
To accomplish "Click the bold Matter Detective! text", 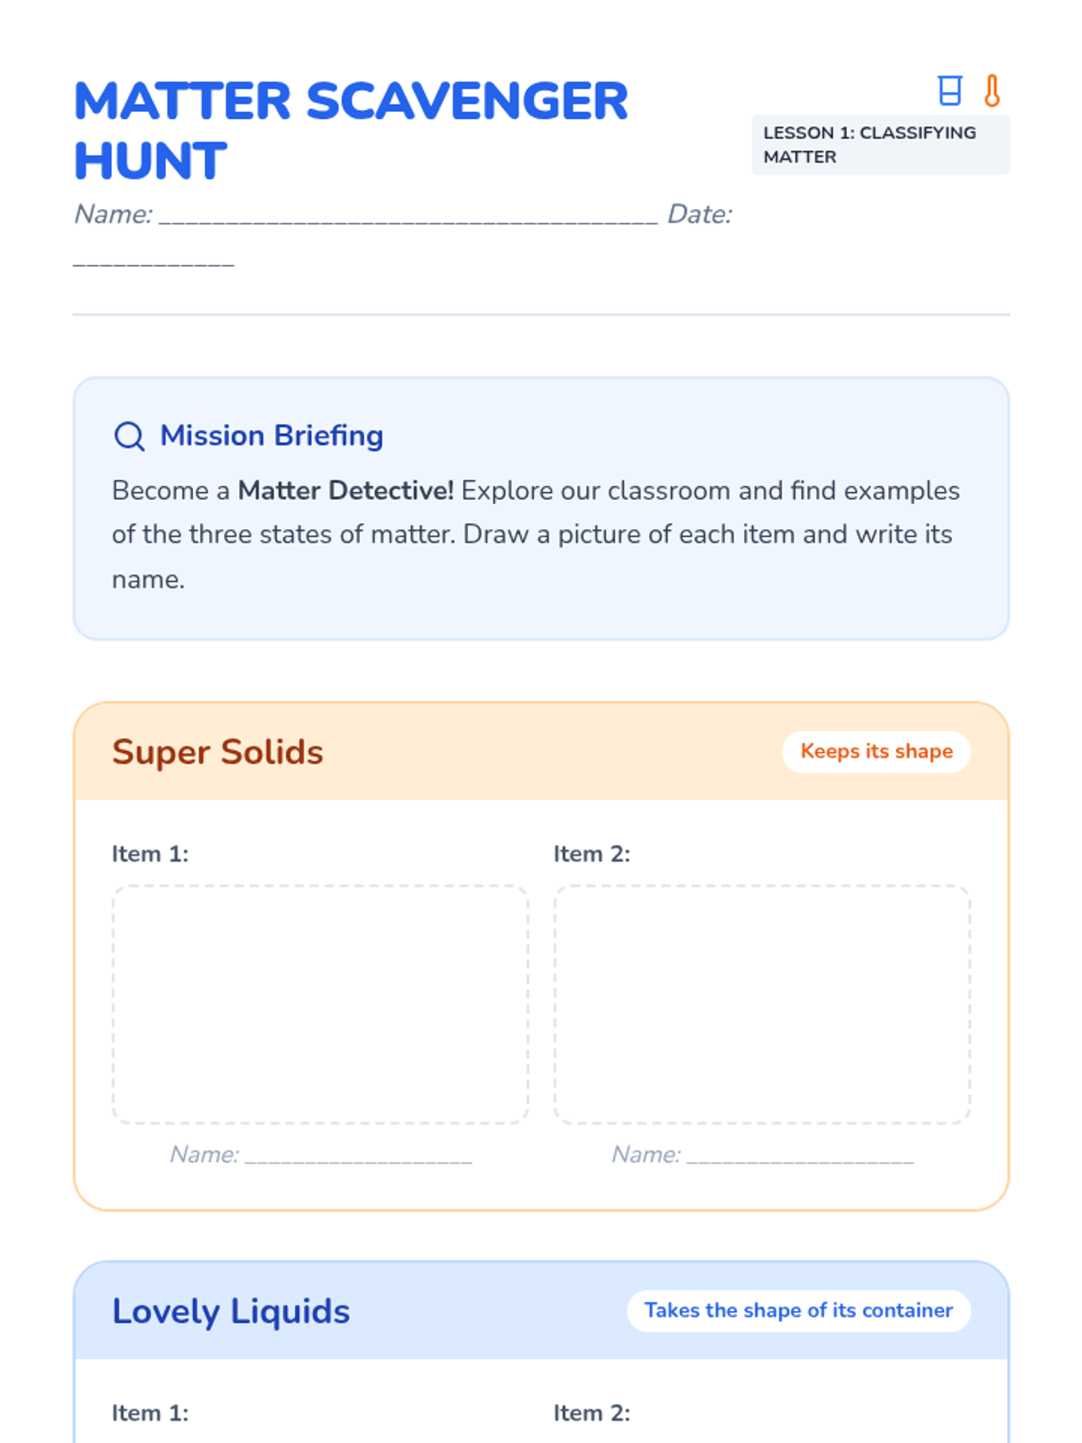I will 345,491.
